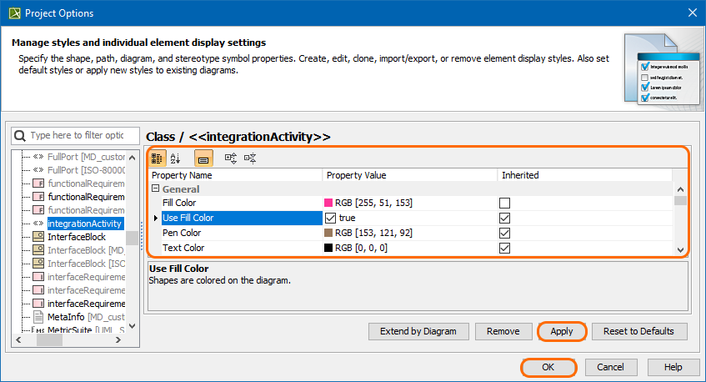
Task: Select the integrationActivity item in the tree
Action: click(x=85, y=224)
